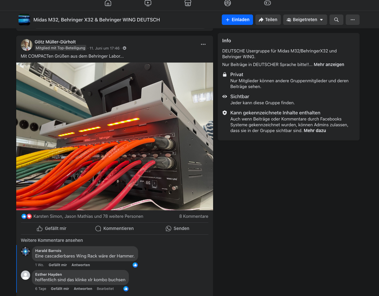Image resolution: width=379 pixels, height=296 pixels.
Task: Click the heart reaction icon under the photo
Action: pos(29,216)
